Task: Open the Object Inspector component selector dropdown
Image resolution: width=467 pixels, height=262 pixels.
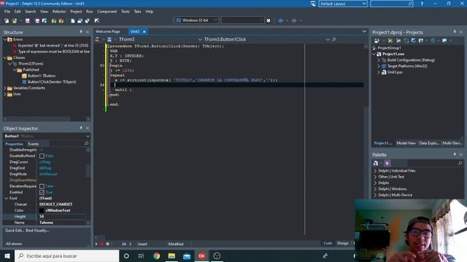Action: pos(88,136)
